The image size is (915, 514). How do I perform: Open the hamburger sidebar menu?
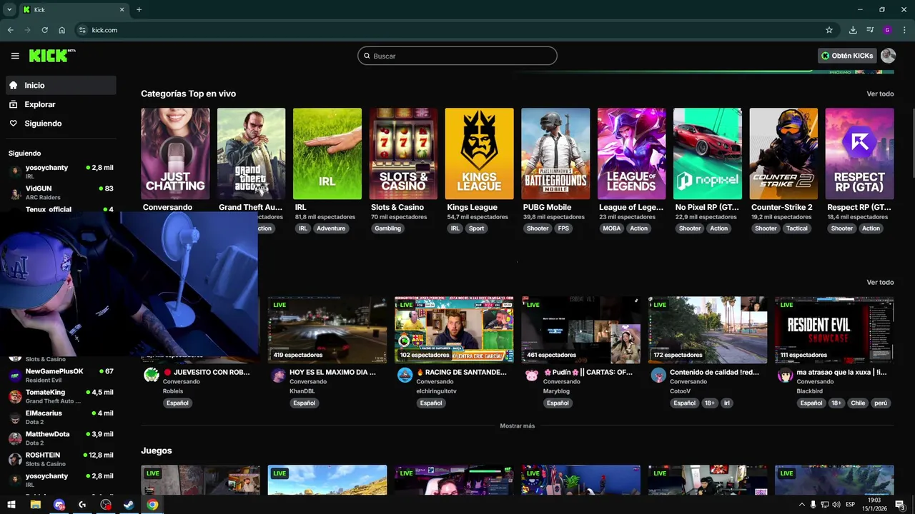click(15, 56)
